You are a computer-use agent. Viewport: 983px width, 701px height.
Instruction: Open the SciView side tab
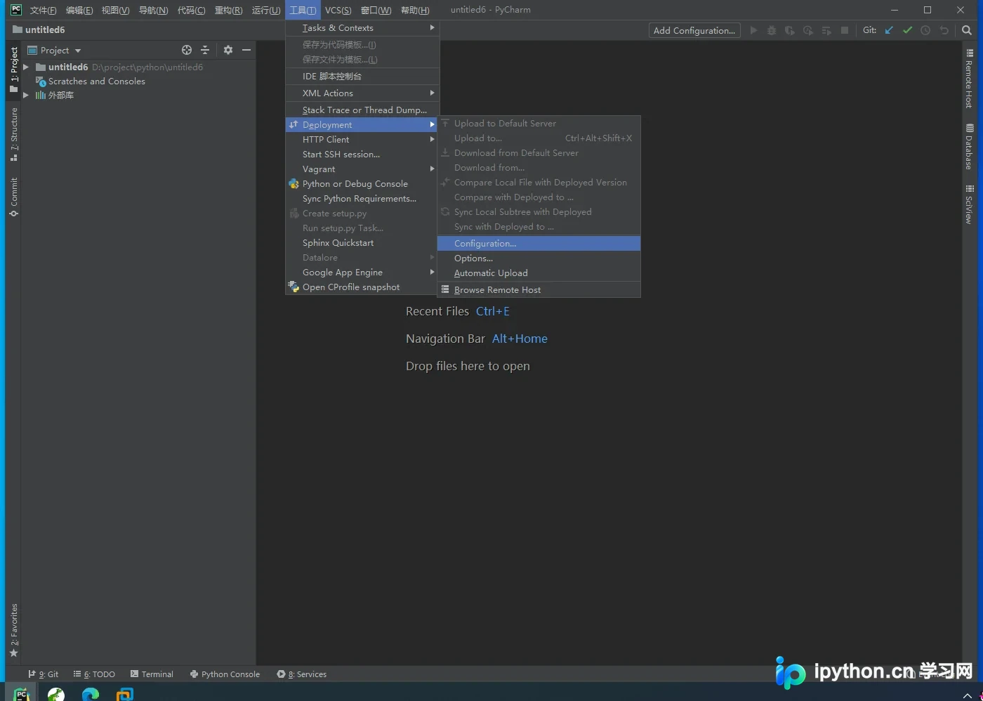click(969, 204)
